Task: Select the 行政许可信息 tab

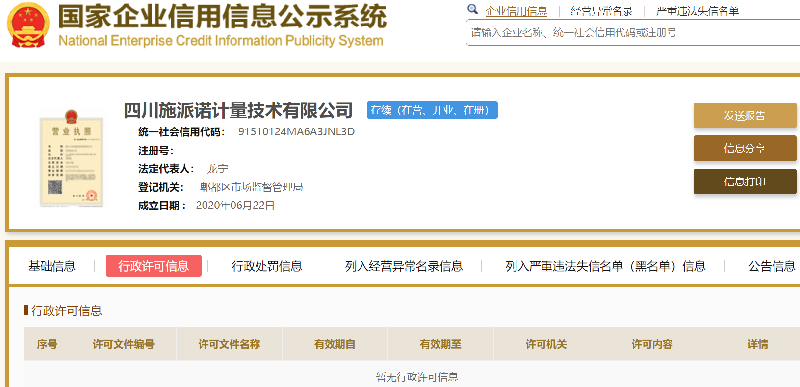Action: [x=154, y=266]
